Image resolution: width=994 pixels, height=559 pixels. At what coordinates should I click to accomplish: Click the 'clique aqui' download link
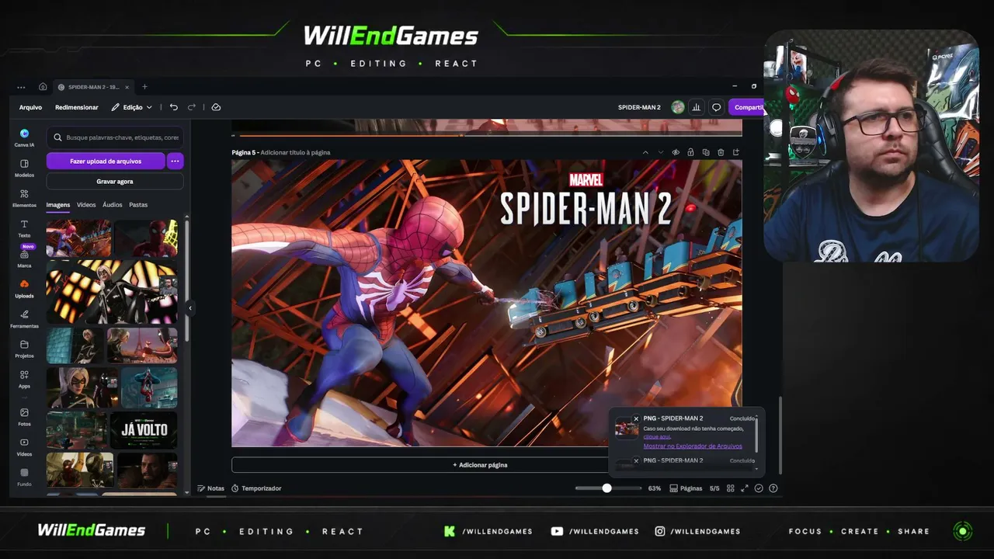click(657, 437)
